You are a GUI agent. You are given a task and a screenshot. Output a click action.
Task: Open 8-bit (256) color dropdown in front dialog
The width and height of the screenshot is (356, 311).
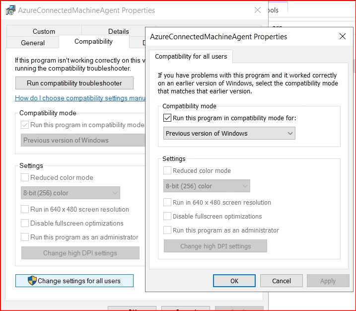pyautogui.click(x=207, y=186)
